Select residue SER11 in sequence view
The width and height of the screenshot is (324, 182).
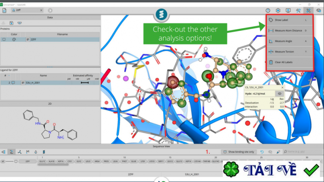tap(161, 161)
